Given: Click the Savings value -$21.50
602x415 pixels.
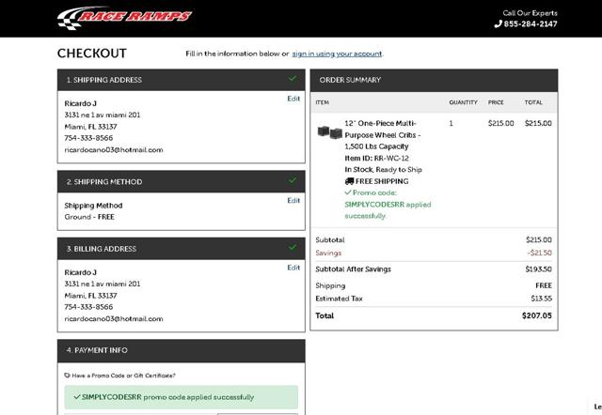Looking at the screenshot, I should [x=539, y=253].
